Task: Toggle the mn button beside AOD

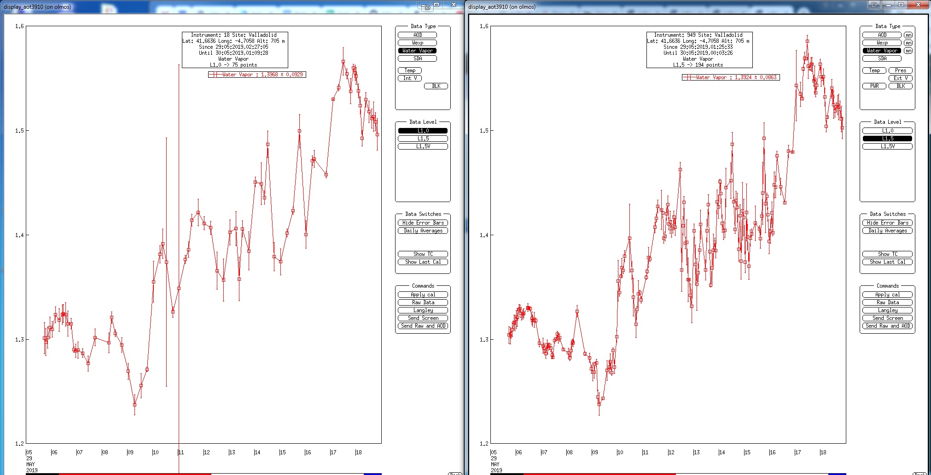Action: 908,35
